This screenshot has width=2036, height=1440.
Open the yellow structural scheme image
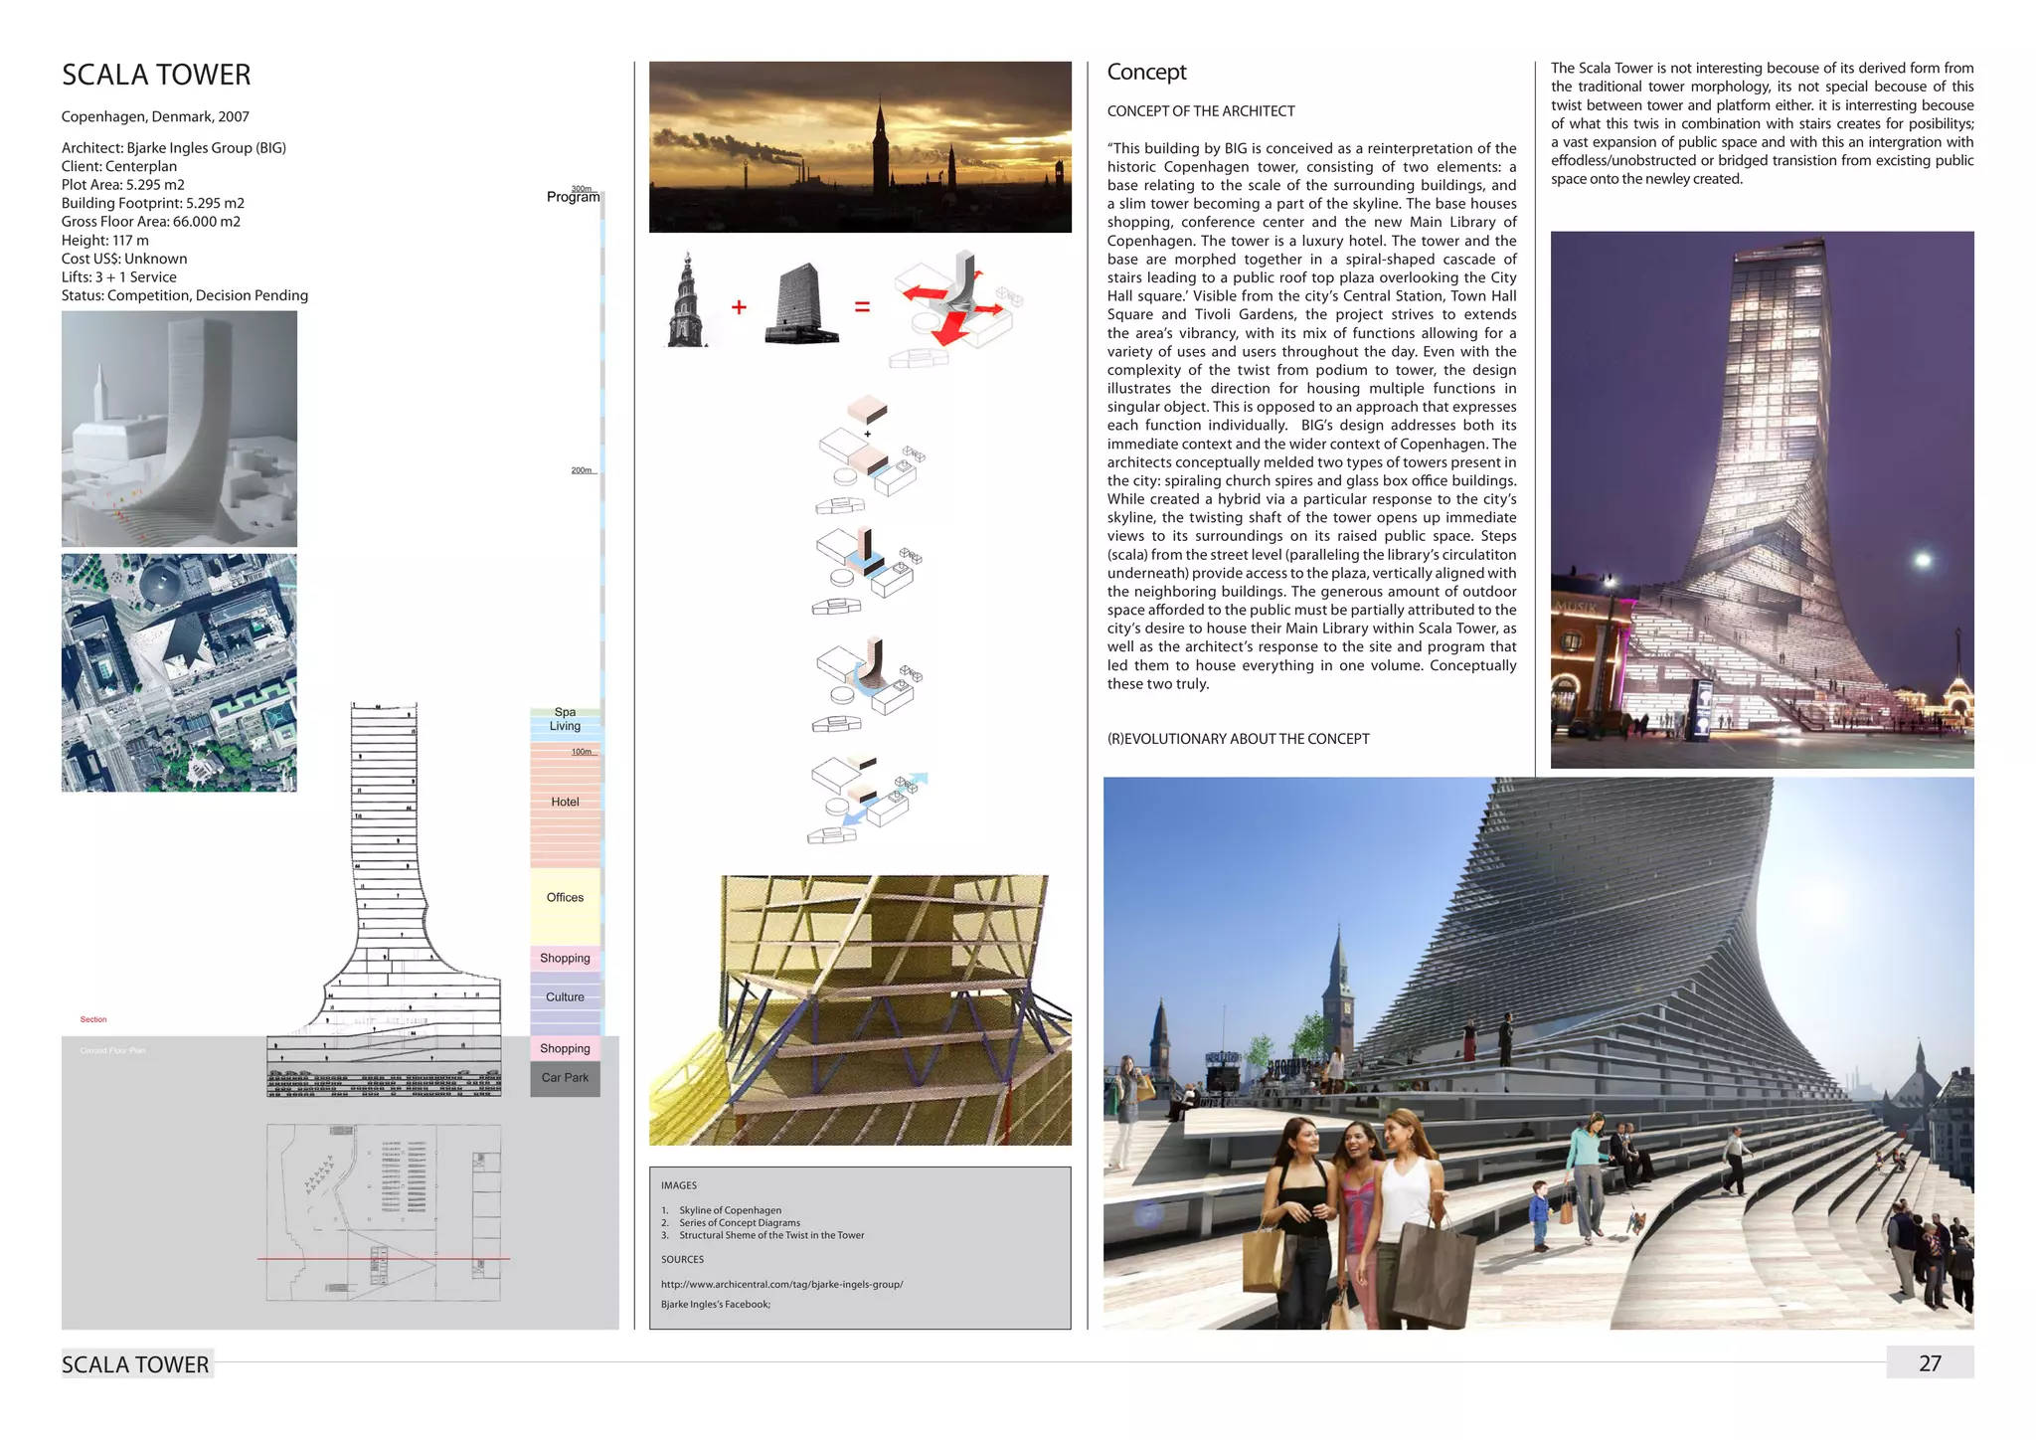coord(860,1010)
